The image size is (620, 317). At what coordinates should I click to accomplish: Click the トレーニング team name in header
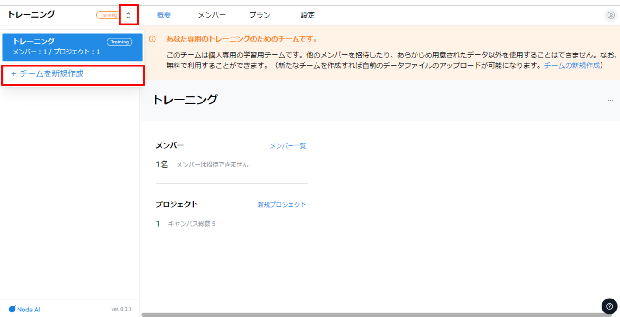31,15
